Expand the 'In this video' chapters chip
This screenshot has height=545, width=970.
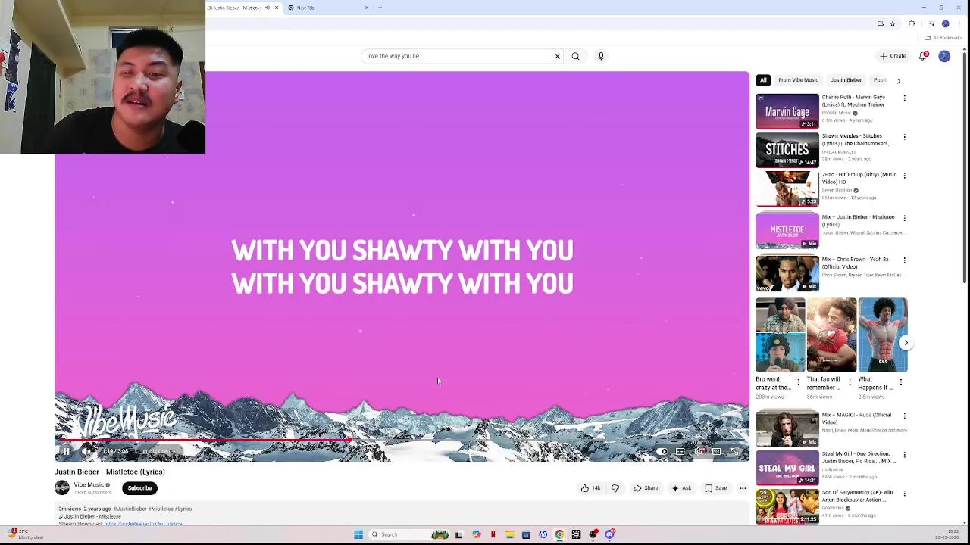[x=159, y=451]
